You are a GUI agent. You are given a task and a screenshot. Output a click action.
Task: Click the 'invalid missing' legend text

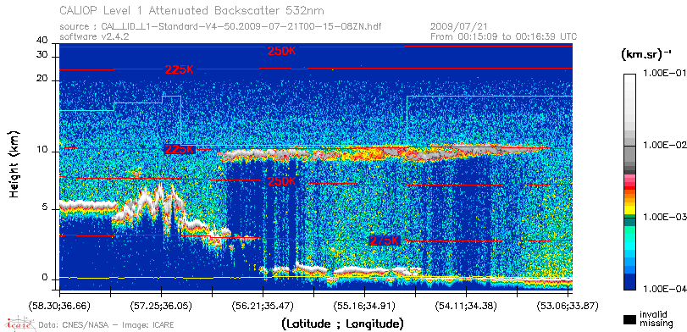click(x=656, y=319)
